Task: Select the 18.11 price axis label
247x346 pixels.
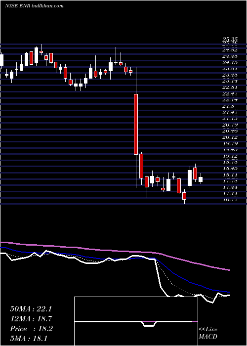Action: (x=230, y=175)
